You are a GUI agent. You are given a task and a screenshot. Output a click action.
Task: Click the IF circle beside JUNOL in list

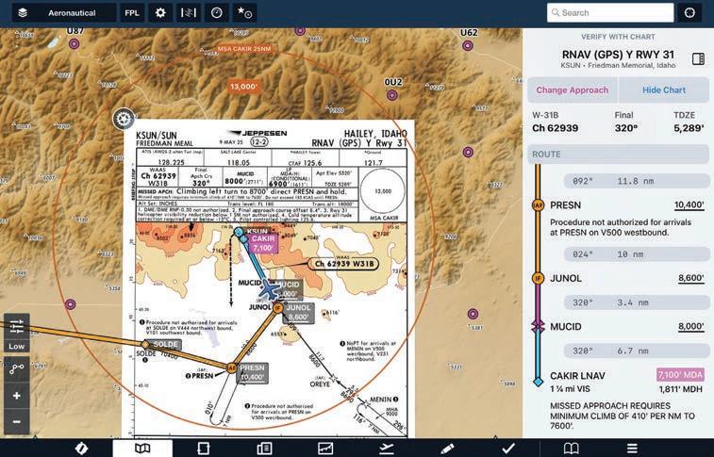(x=538, y=278)
